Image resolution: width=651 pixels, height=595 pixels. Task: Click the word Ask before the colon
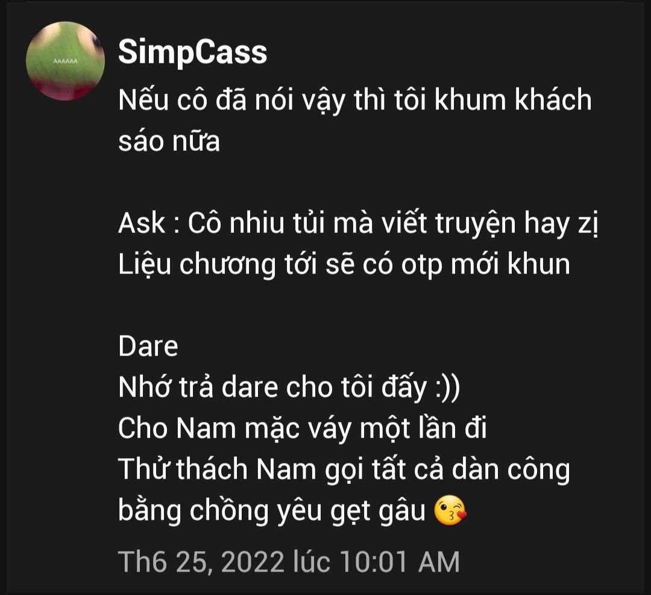click(142, 223)
